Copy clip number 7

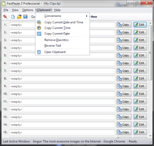[124, 71]
